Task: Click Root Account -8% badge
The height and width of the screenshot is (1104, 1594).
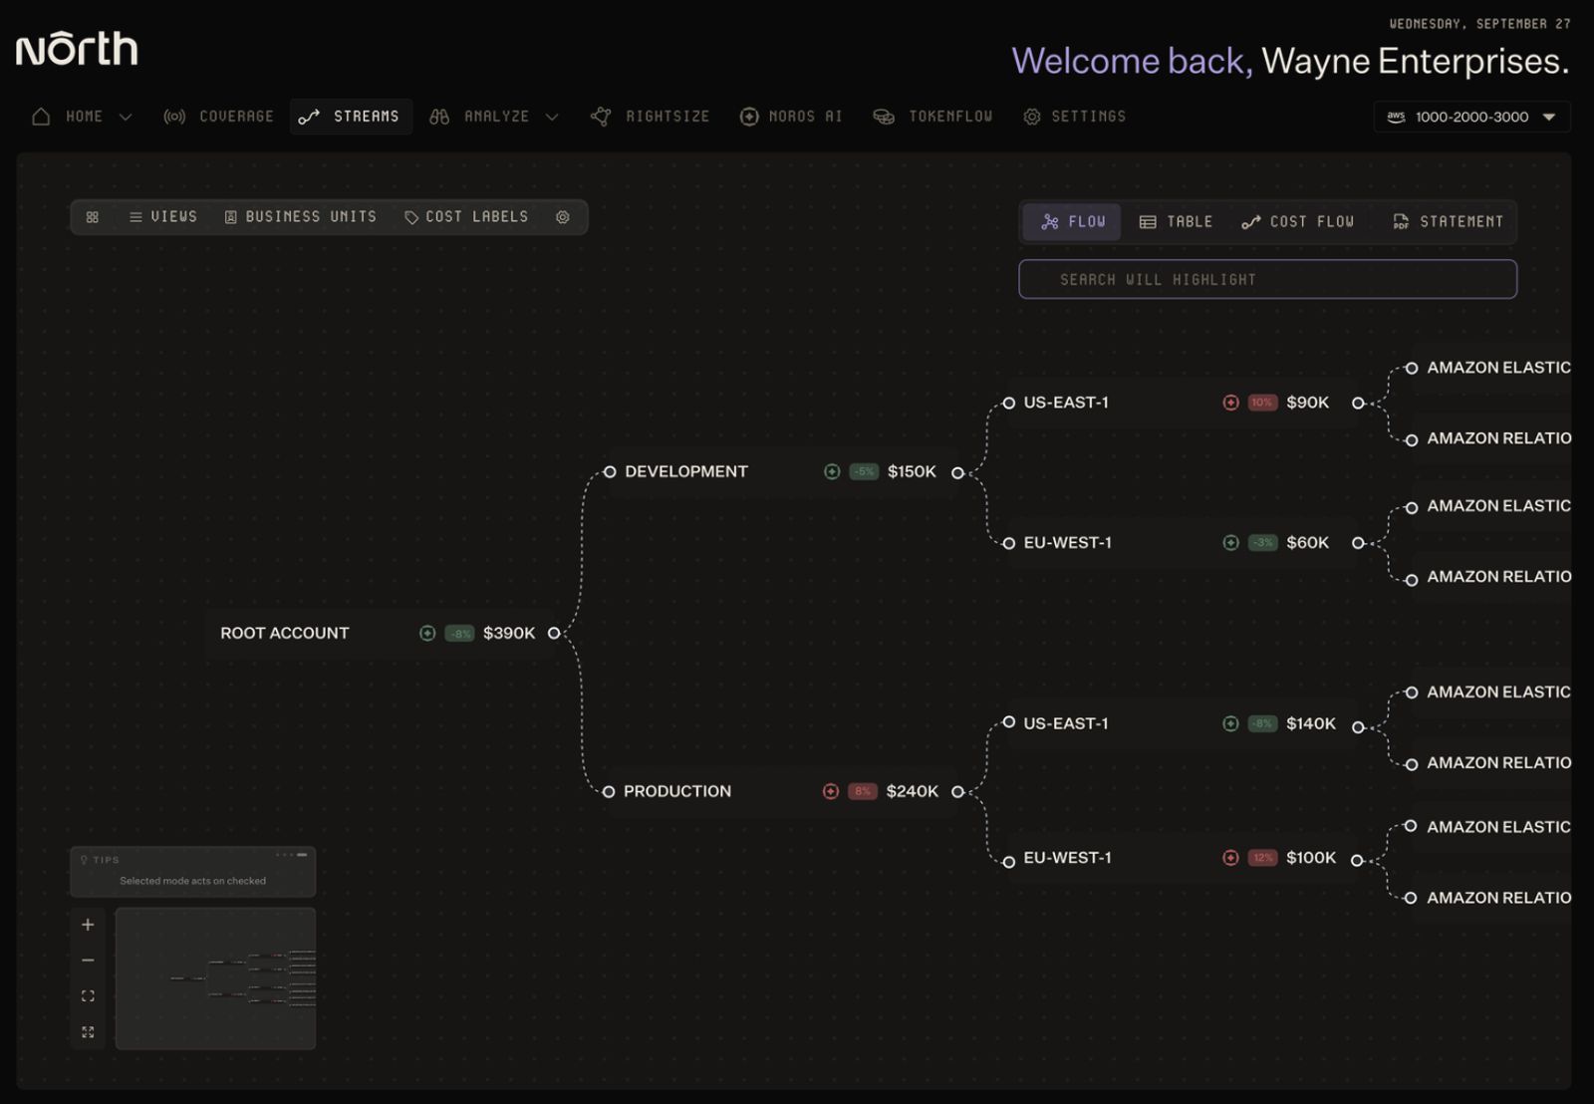Action: (459, 634)
